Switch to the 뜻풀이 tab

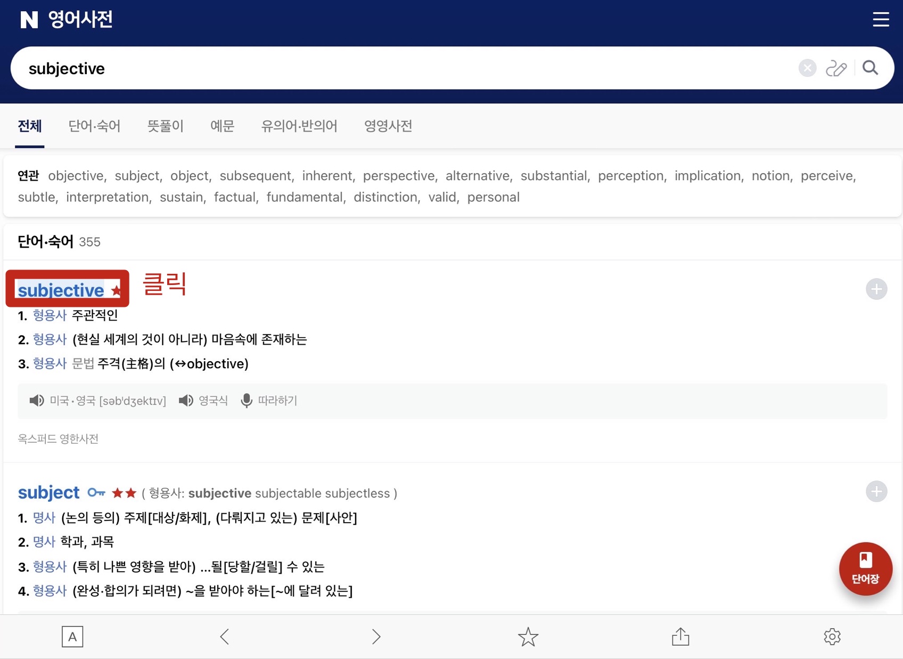165,126
